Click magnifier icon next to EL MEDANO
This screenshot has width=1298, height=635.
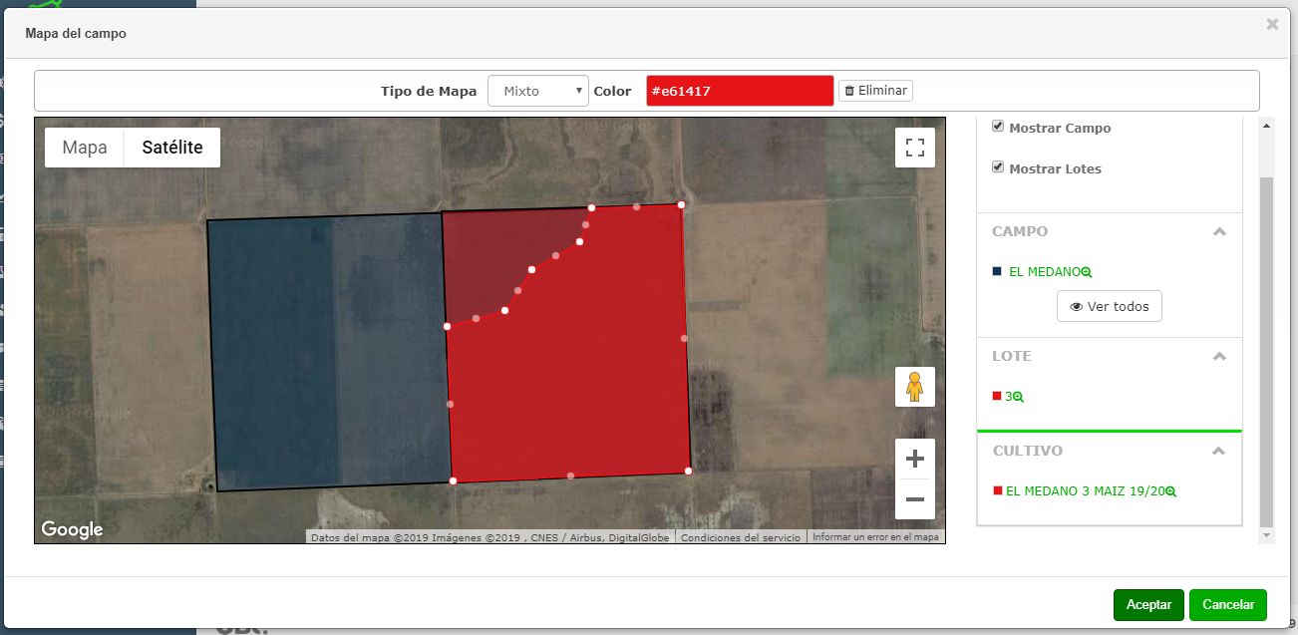1087,272
